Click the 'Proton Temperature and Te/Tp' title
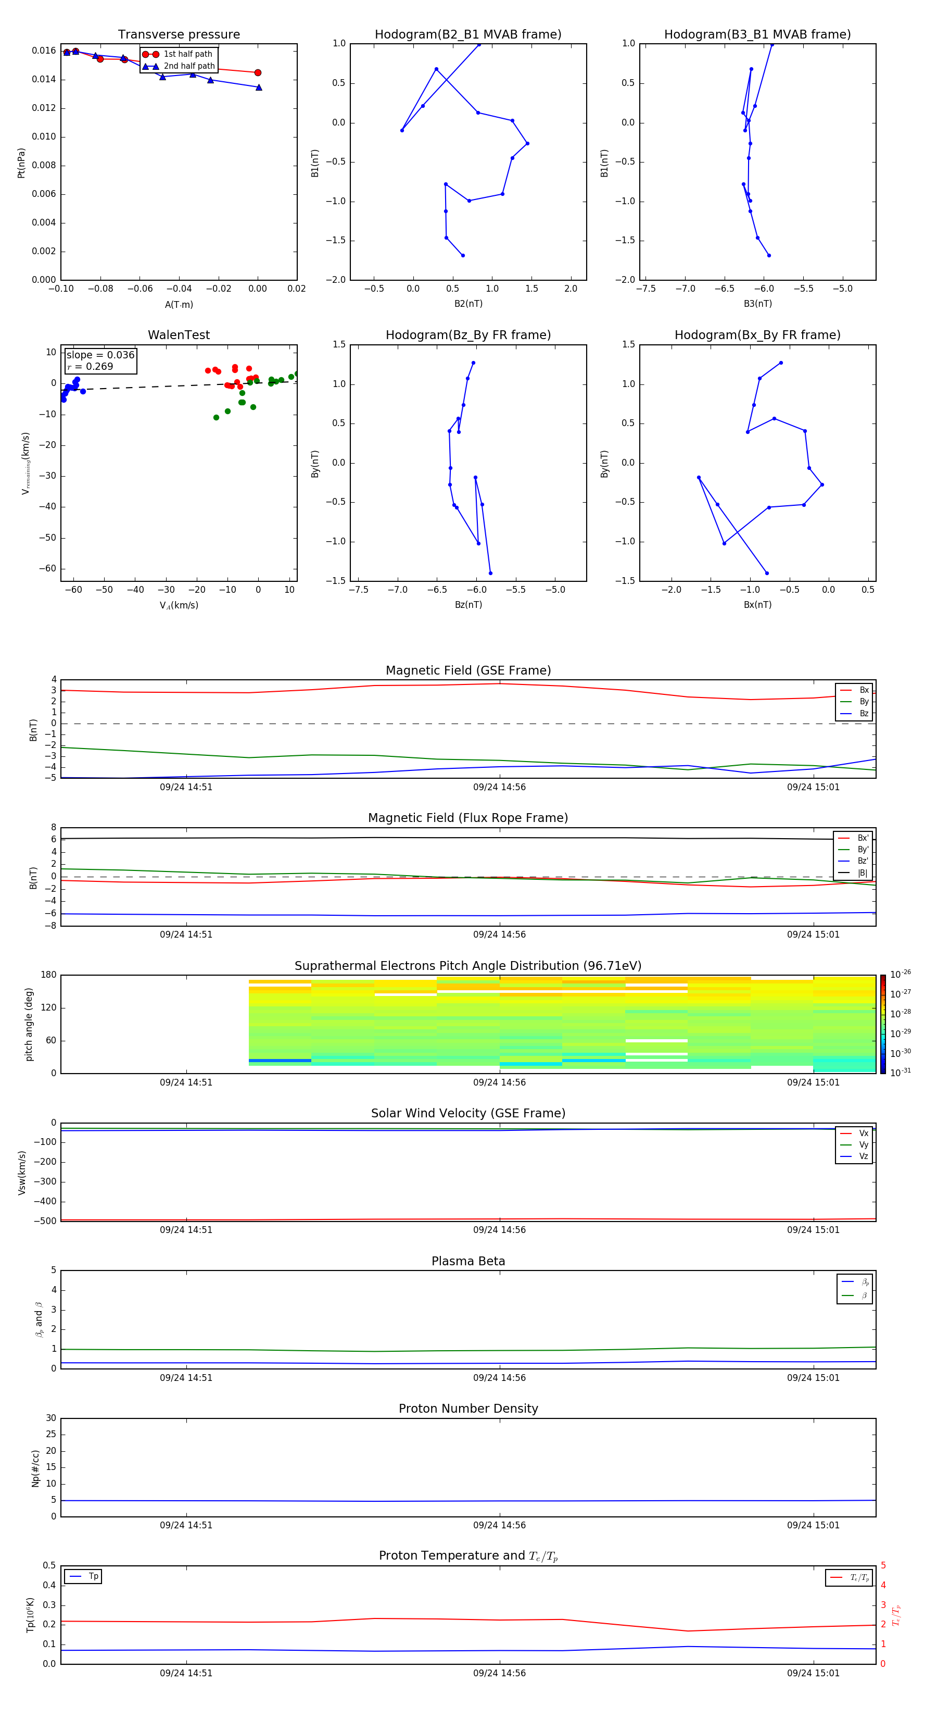Screen dimensions: 937x1719 [x=468, y=1555]
